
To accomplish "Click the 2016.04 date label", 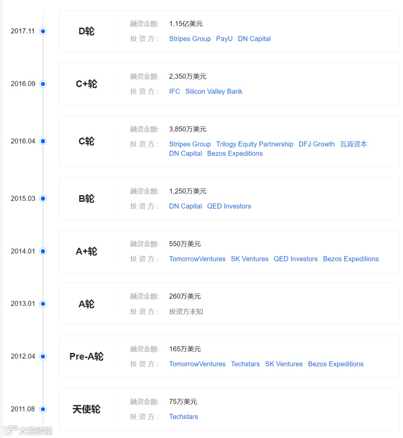I will click(x=23, y=141).
